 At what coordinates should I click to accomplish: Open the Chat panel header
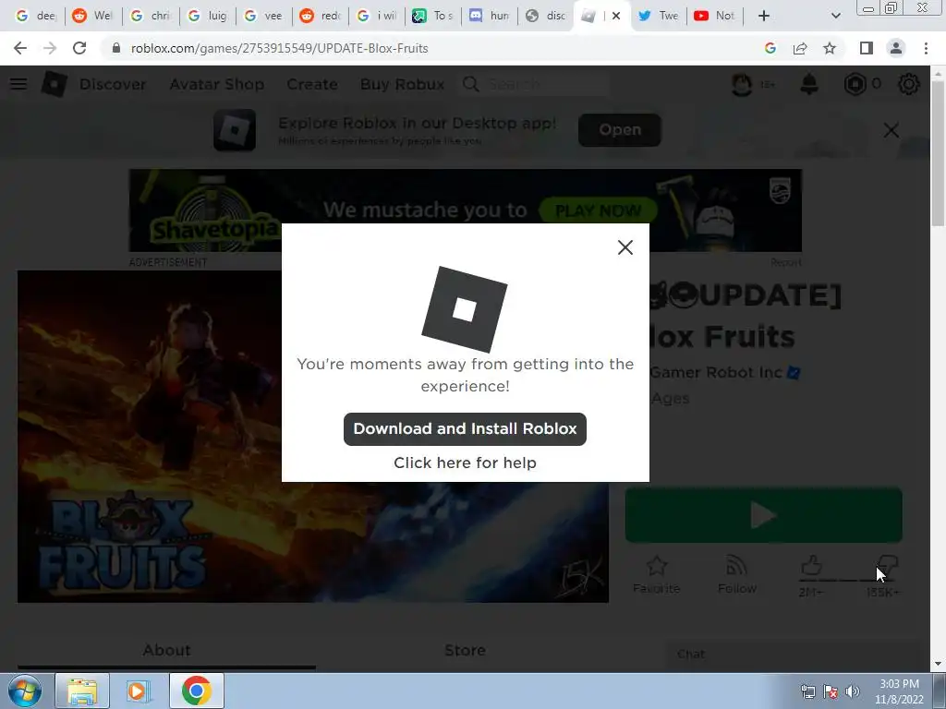pyautogui.click(x=792, y=655)
